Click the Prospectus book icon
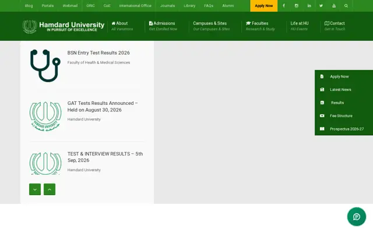The image size is (373, 233). 322,129
